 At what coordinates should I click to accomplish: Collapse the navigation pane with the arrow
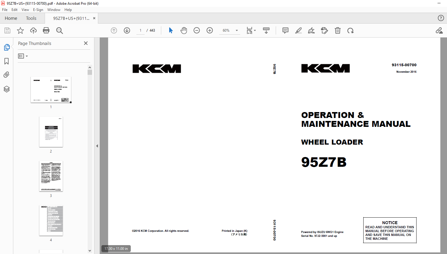(x=97, y=146)
